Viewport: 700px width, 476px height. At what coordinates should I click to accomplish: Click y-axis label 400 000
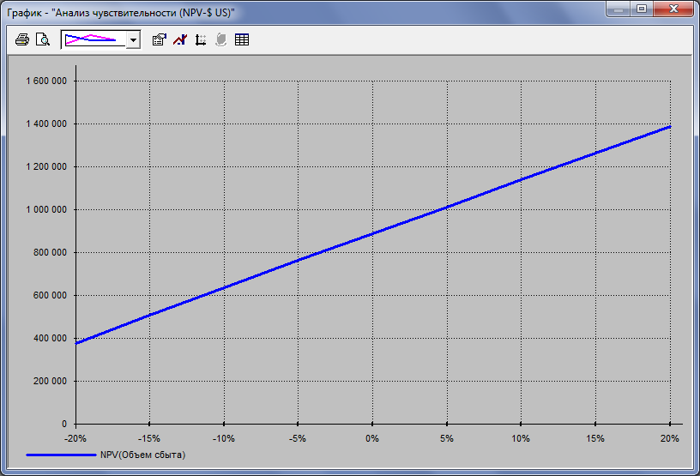pyautogui.click(x=50, y=338)
